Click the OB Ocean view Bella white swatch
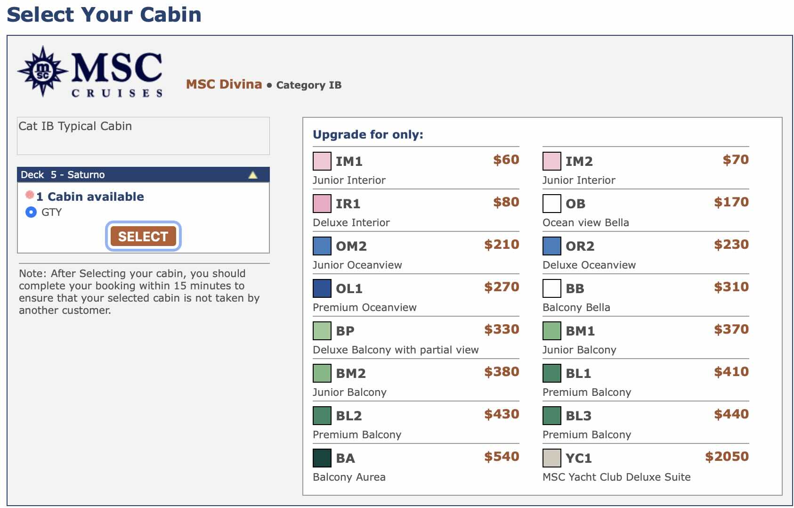This screenshot has width=794, height=508. click(x=551, y=204)
